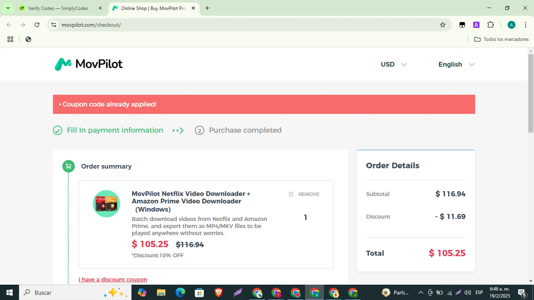
Task: Click the product box thumbnail image
Action: click(x=106, y=204)
